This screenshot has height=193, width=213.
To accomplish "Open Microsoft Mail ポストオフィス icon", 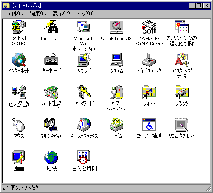I will 84,27.
